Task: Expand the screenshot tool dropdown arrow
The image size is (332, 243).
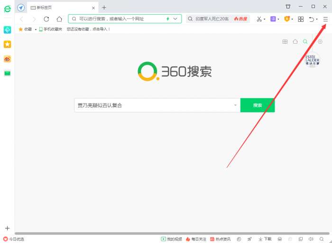Action: pos(265,19)
